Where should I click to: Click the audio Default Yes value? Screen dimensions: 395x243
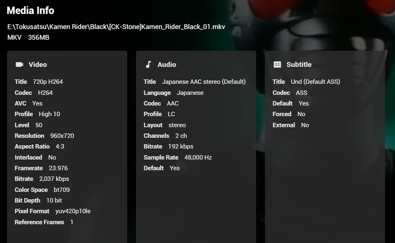175,168
